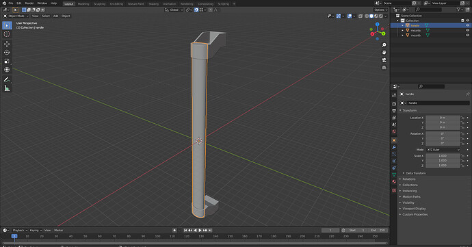Select the Move tool
The height and width of the screenshot is (247, 472).
[7, 44]
